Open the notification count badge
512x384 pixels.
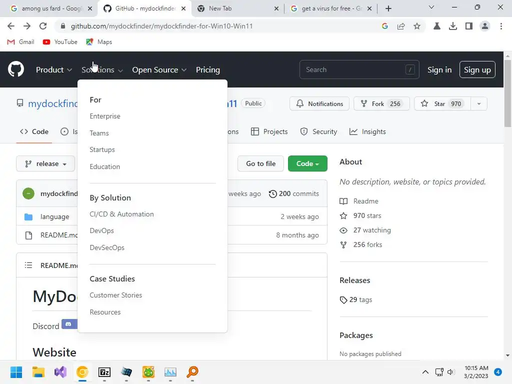click(x=498, y=372)
